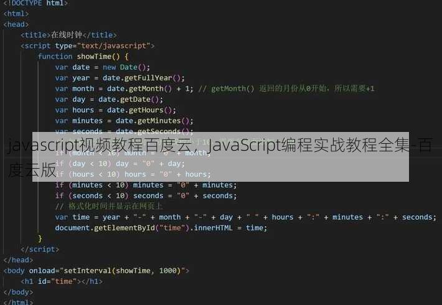Click the line if (seconds < 10)

(146, 195)
